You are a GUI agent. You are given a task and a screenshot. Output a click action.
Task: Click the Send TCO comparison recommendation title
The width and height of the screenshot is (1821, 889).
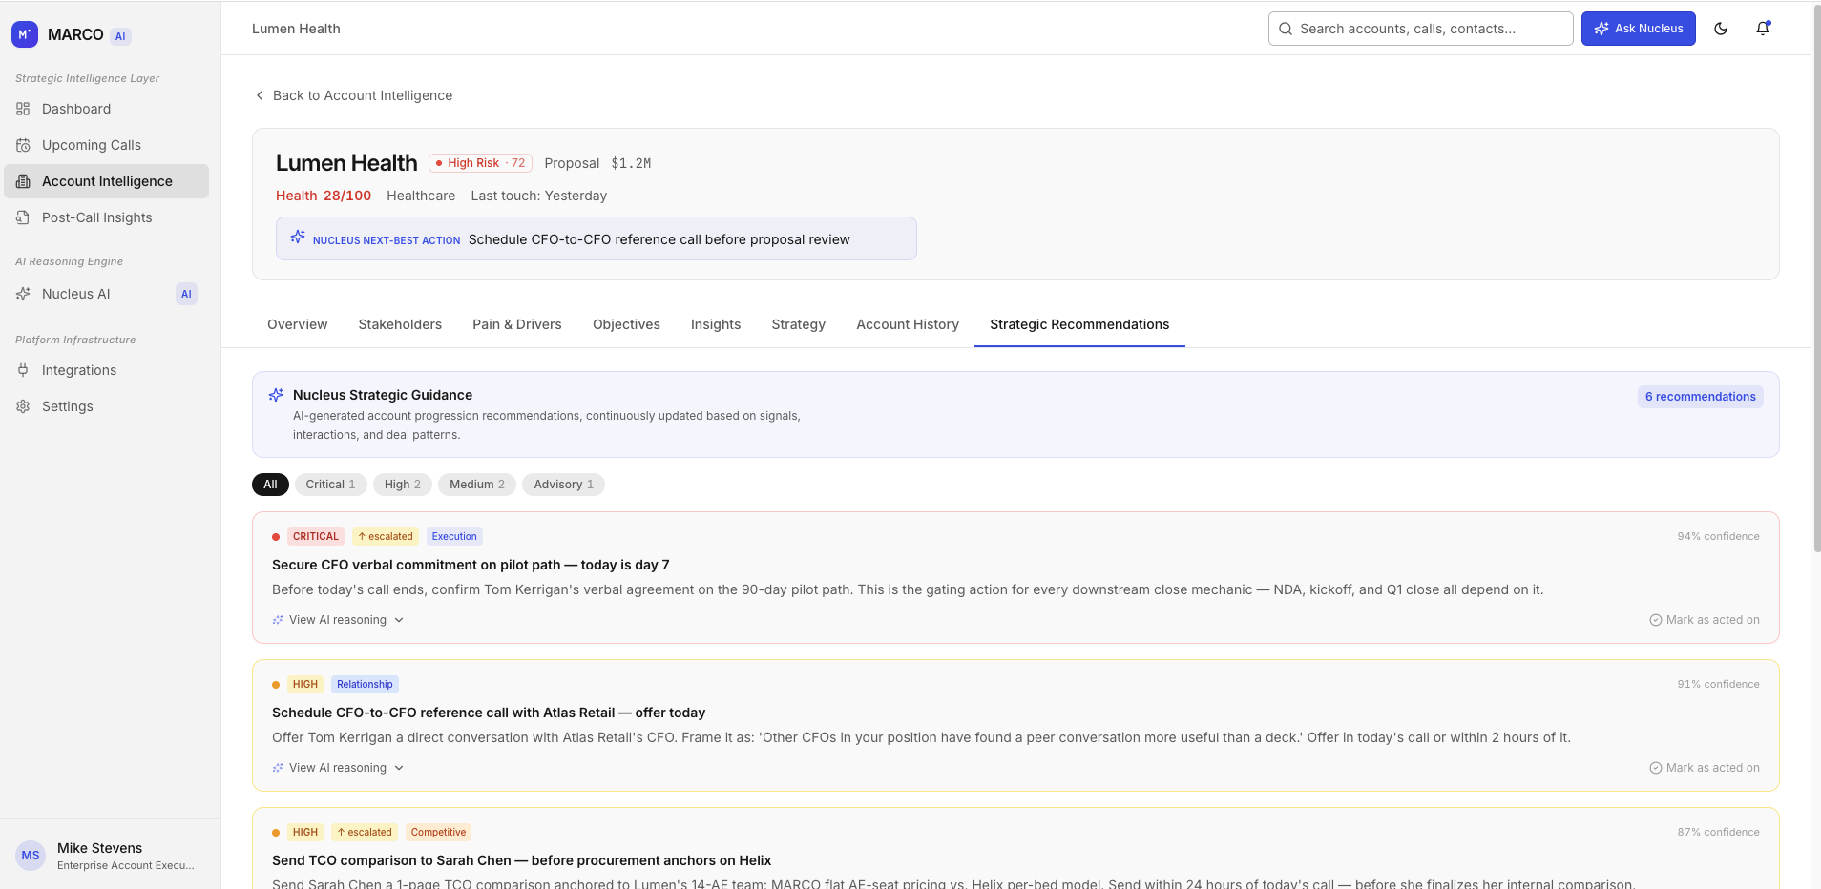521,860
